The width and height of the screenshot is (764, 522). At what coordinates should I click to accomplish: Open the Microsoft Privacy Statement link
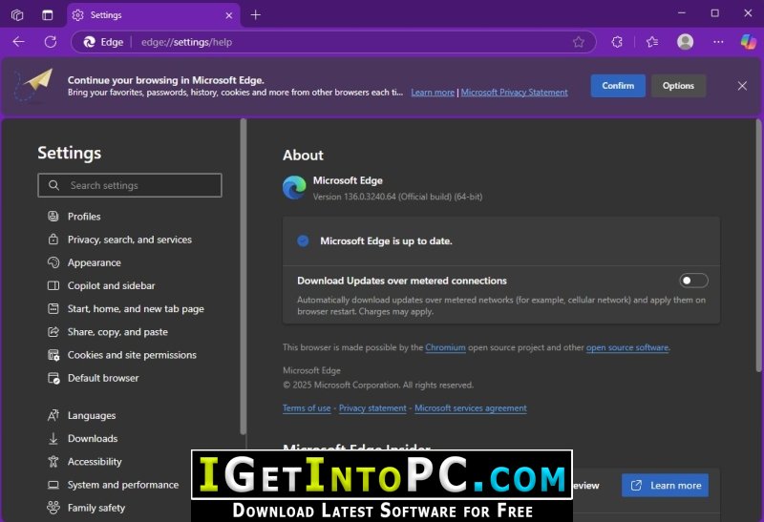[x=514, y=92]
